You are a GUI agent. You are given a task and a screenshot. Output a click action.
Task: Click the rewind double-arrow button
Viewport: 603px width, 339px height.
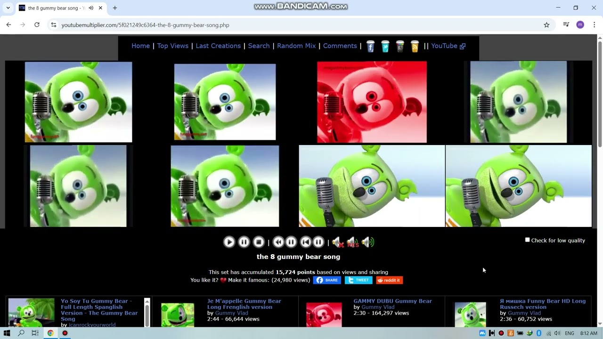point(278,242)
